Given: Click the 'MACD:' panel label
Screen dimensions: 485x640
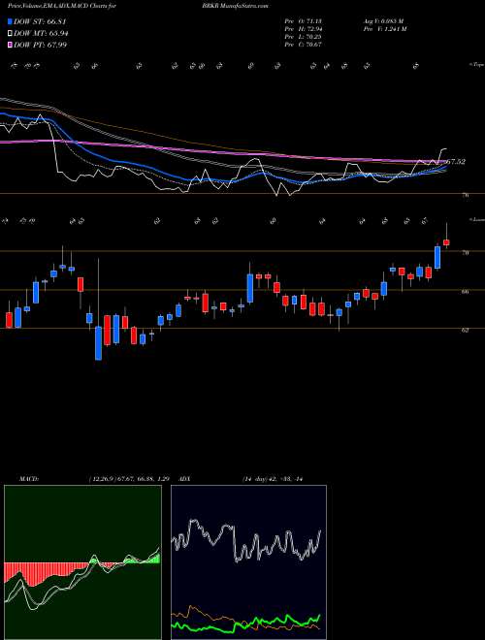Looking at the screenshot, I should tap(29, 479).
